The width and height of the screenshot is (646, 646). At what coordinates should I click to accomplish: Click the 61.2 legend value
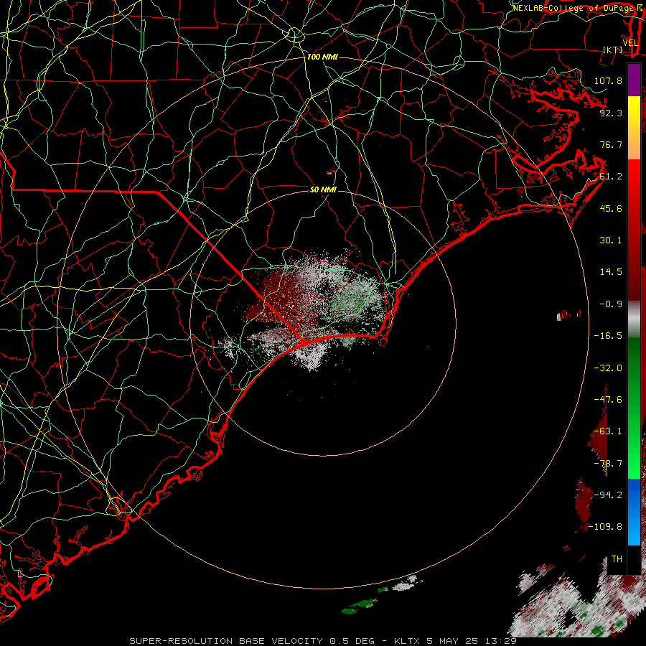coord(611,177)
